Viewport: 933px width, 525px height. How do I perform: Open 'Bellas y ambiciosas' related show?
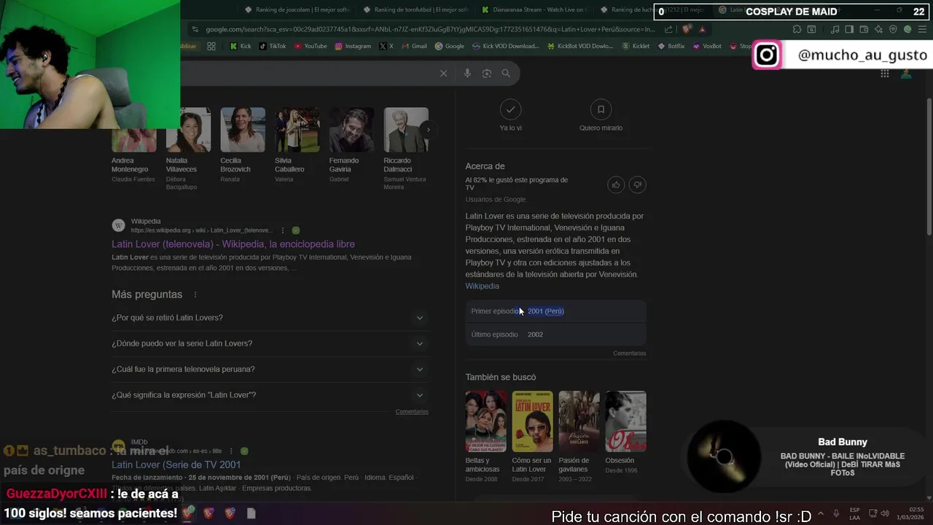(x=486, y=421)
